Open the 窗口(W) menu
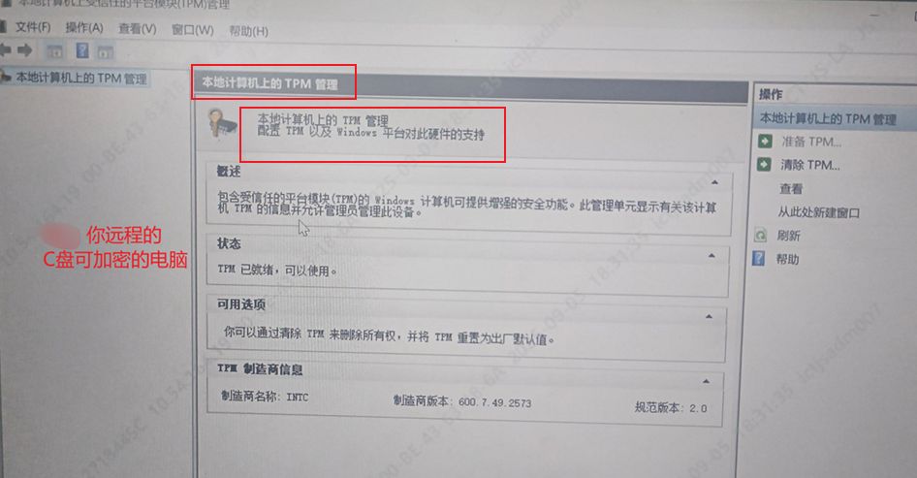Viewport: 917px width, 478px height. tap(192, 30)
